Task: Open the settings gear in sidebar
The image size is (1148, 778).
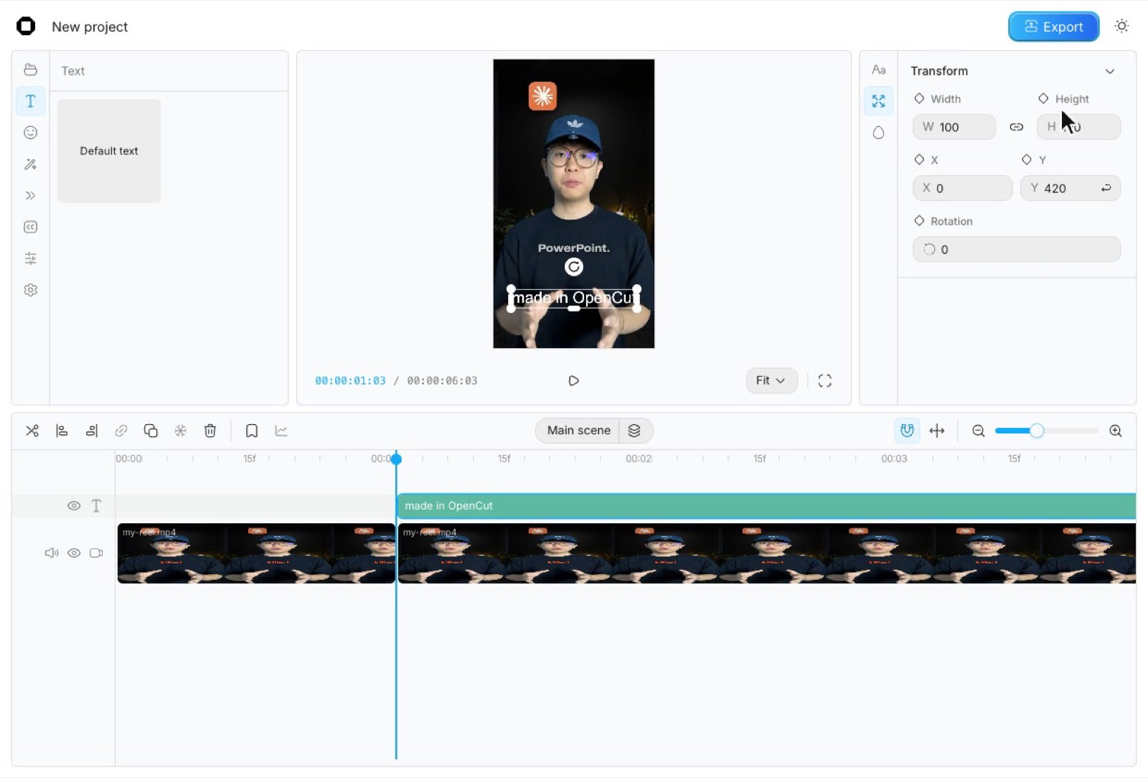Action: coord(30,290)
